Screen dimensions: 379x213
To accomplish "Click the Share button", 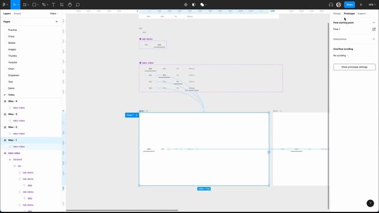I will click(349, 5).
